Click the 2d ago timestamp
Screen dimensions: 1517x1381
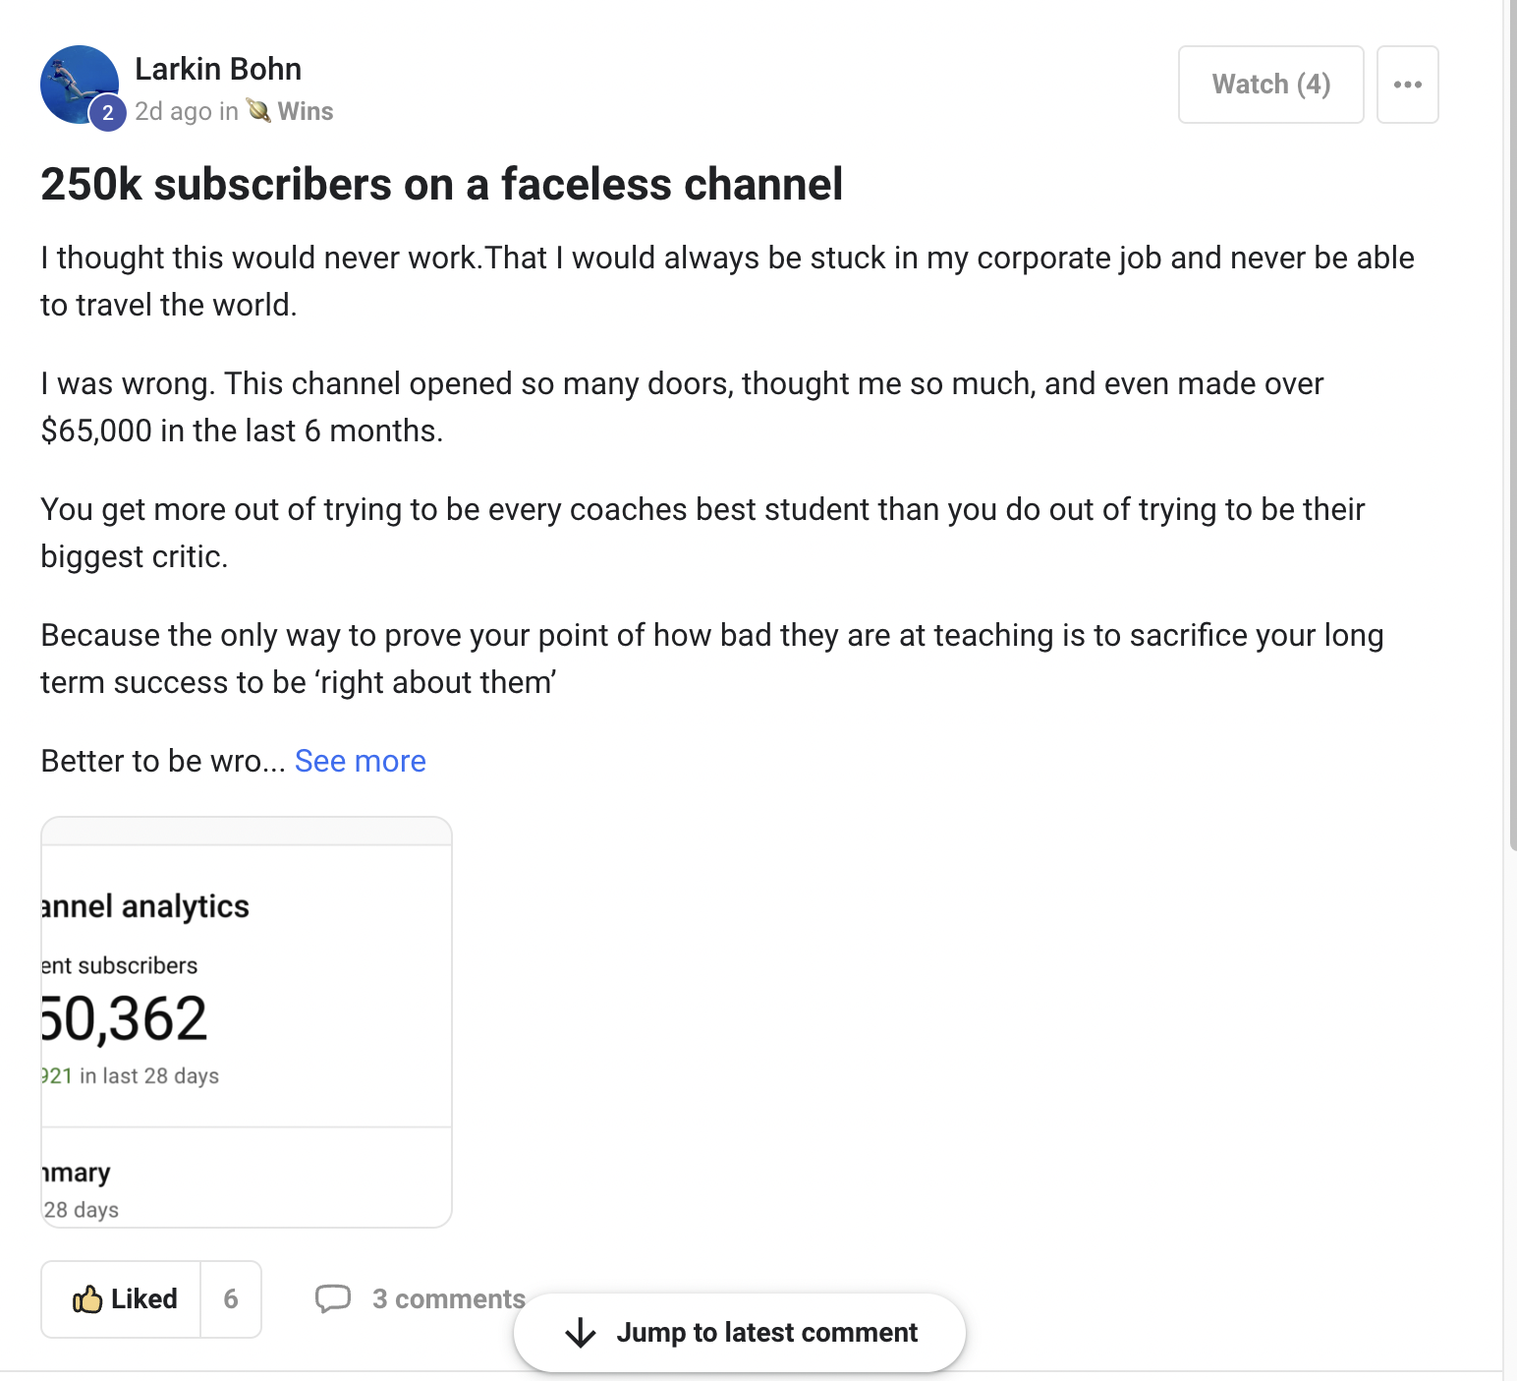[x=173, y=111]
